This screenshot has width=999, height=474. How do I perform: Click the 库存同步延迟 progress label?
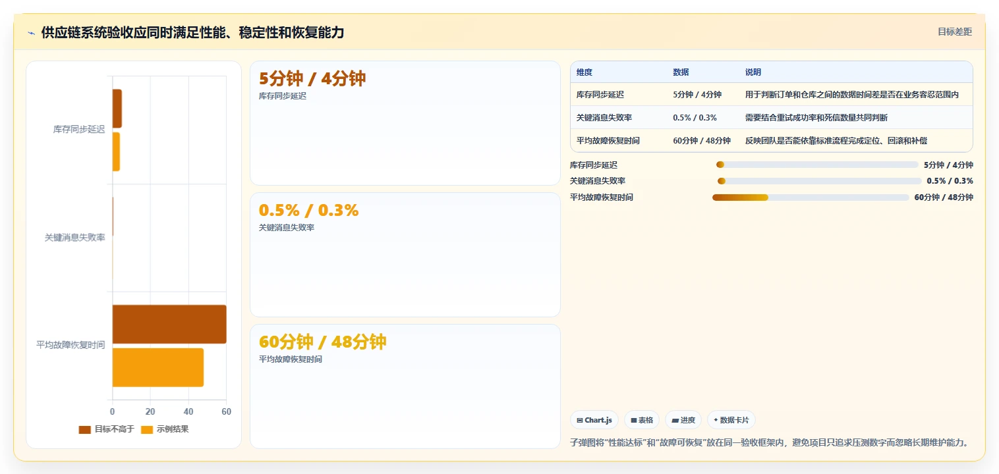coord(594,165)
